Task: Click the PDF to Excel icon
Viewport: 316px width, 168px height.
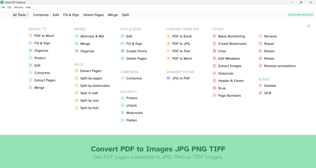Action: click(168, 36)
